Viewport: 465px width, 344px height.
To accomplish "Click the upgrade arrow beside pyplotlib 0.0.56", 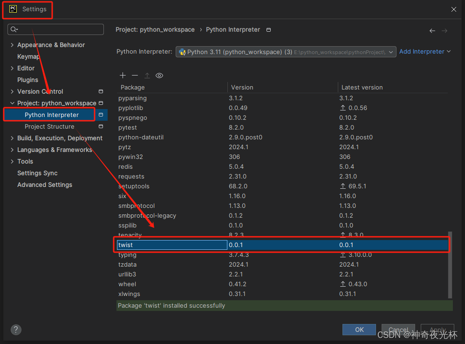I will 343,108.
